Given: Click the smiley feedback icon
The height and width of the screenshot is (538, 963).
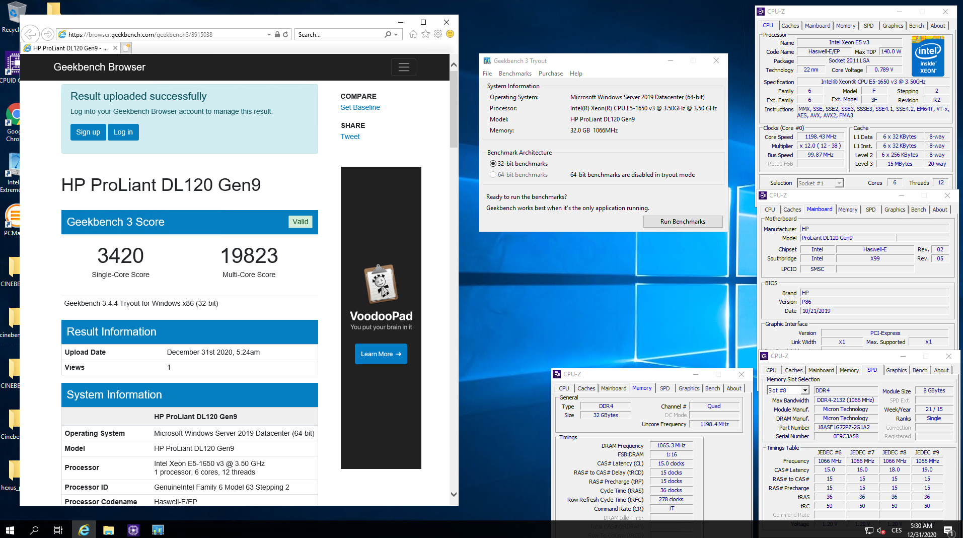Looking at the screenshot, I should click(x=450, y=34).
